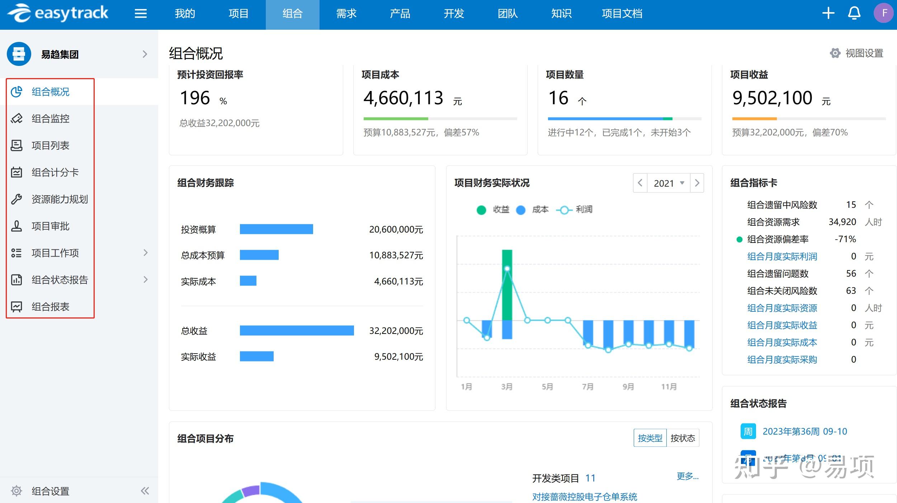Open the 需求 top menu
897x503 pixels.
tap(346, 14)
